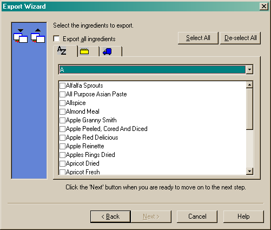Open the letter dropdown arrow

(x=249, y=69)
